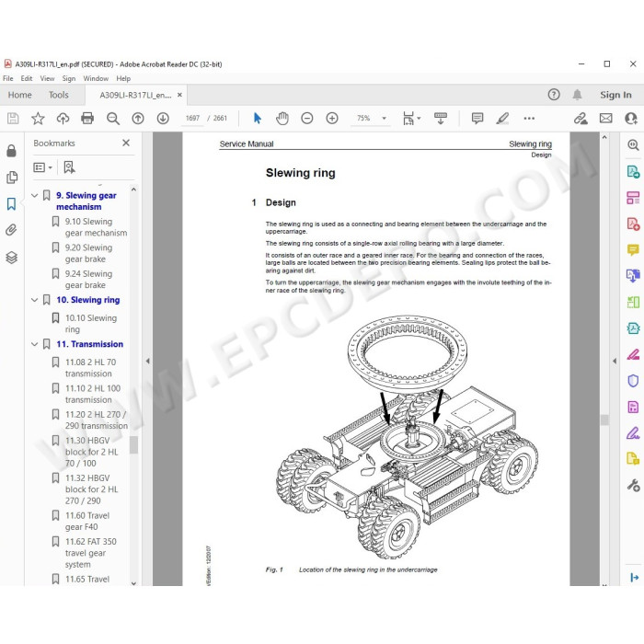Open the find text magnifier
The width and height of the screenshot is (644, 644).
(113, 119)
